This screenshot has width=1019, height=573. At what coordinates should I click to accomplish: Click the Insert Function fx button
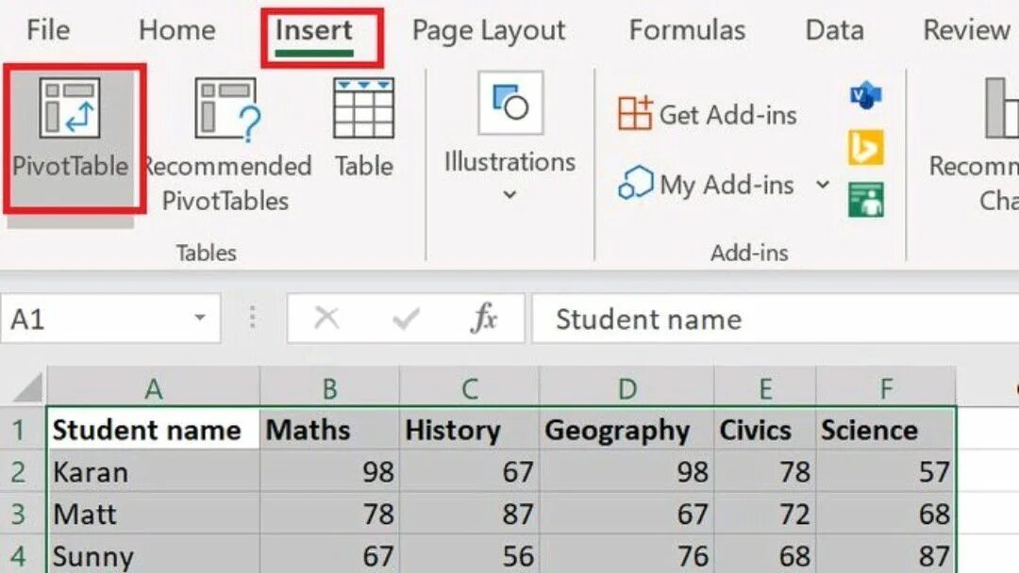pyautogui.click(x=483, y=319)
